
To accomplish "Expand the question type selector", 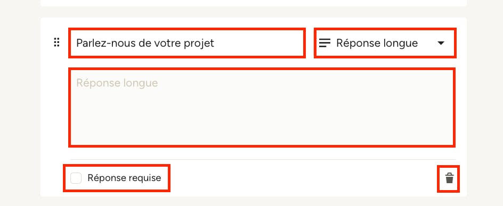I will tap(385, 43).
